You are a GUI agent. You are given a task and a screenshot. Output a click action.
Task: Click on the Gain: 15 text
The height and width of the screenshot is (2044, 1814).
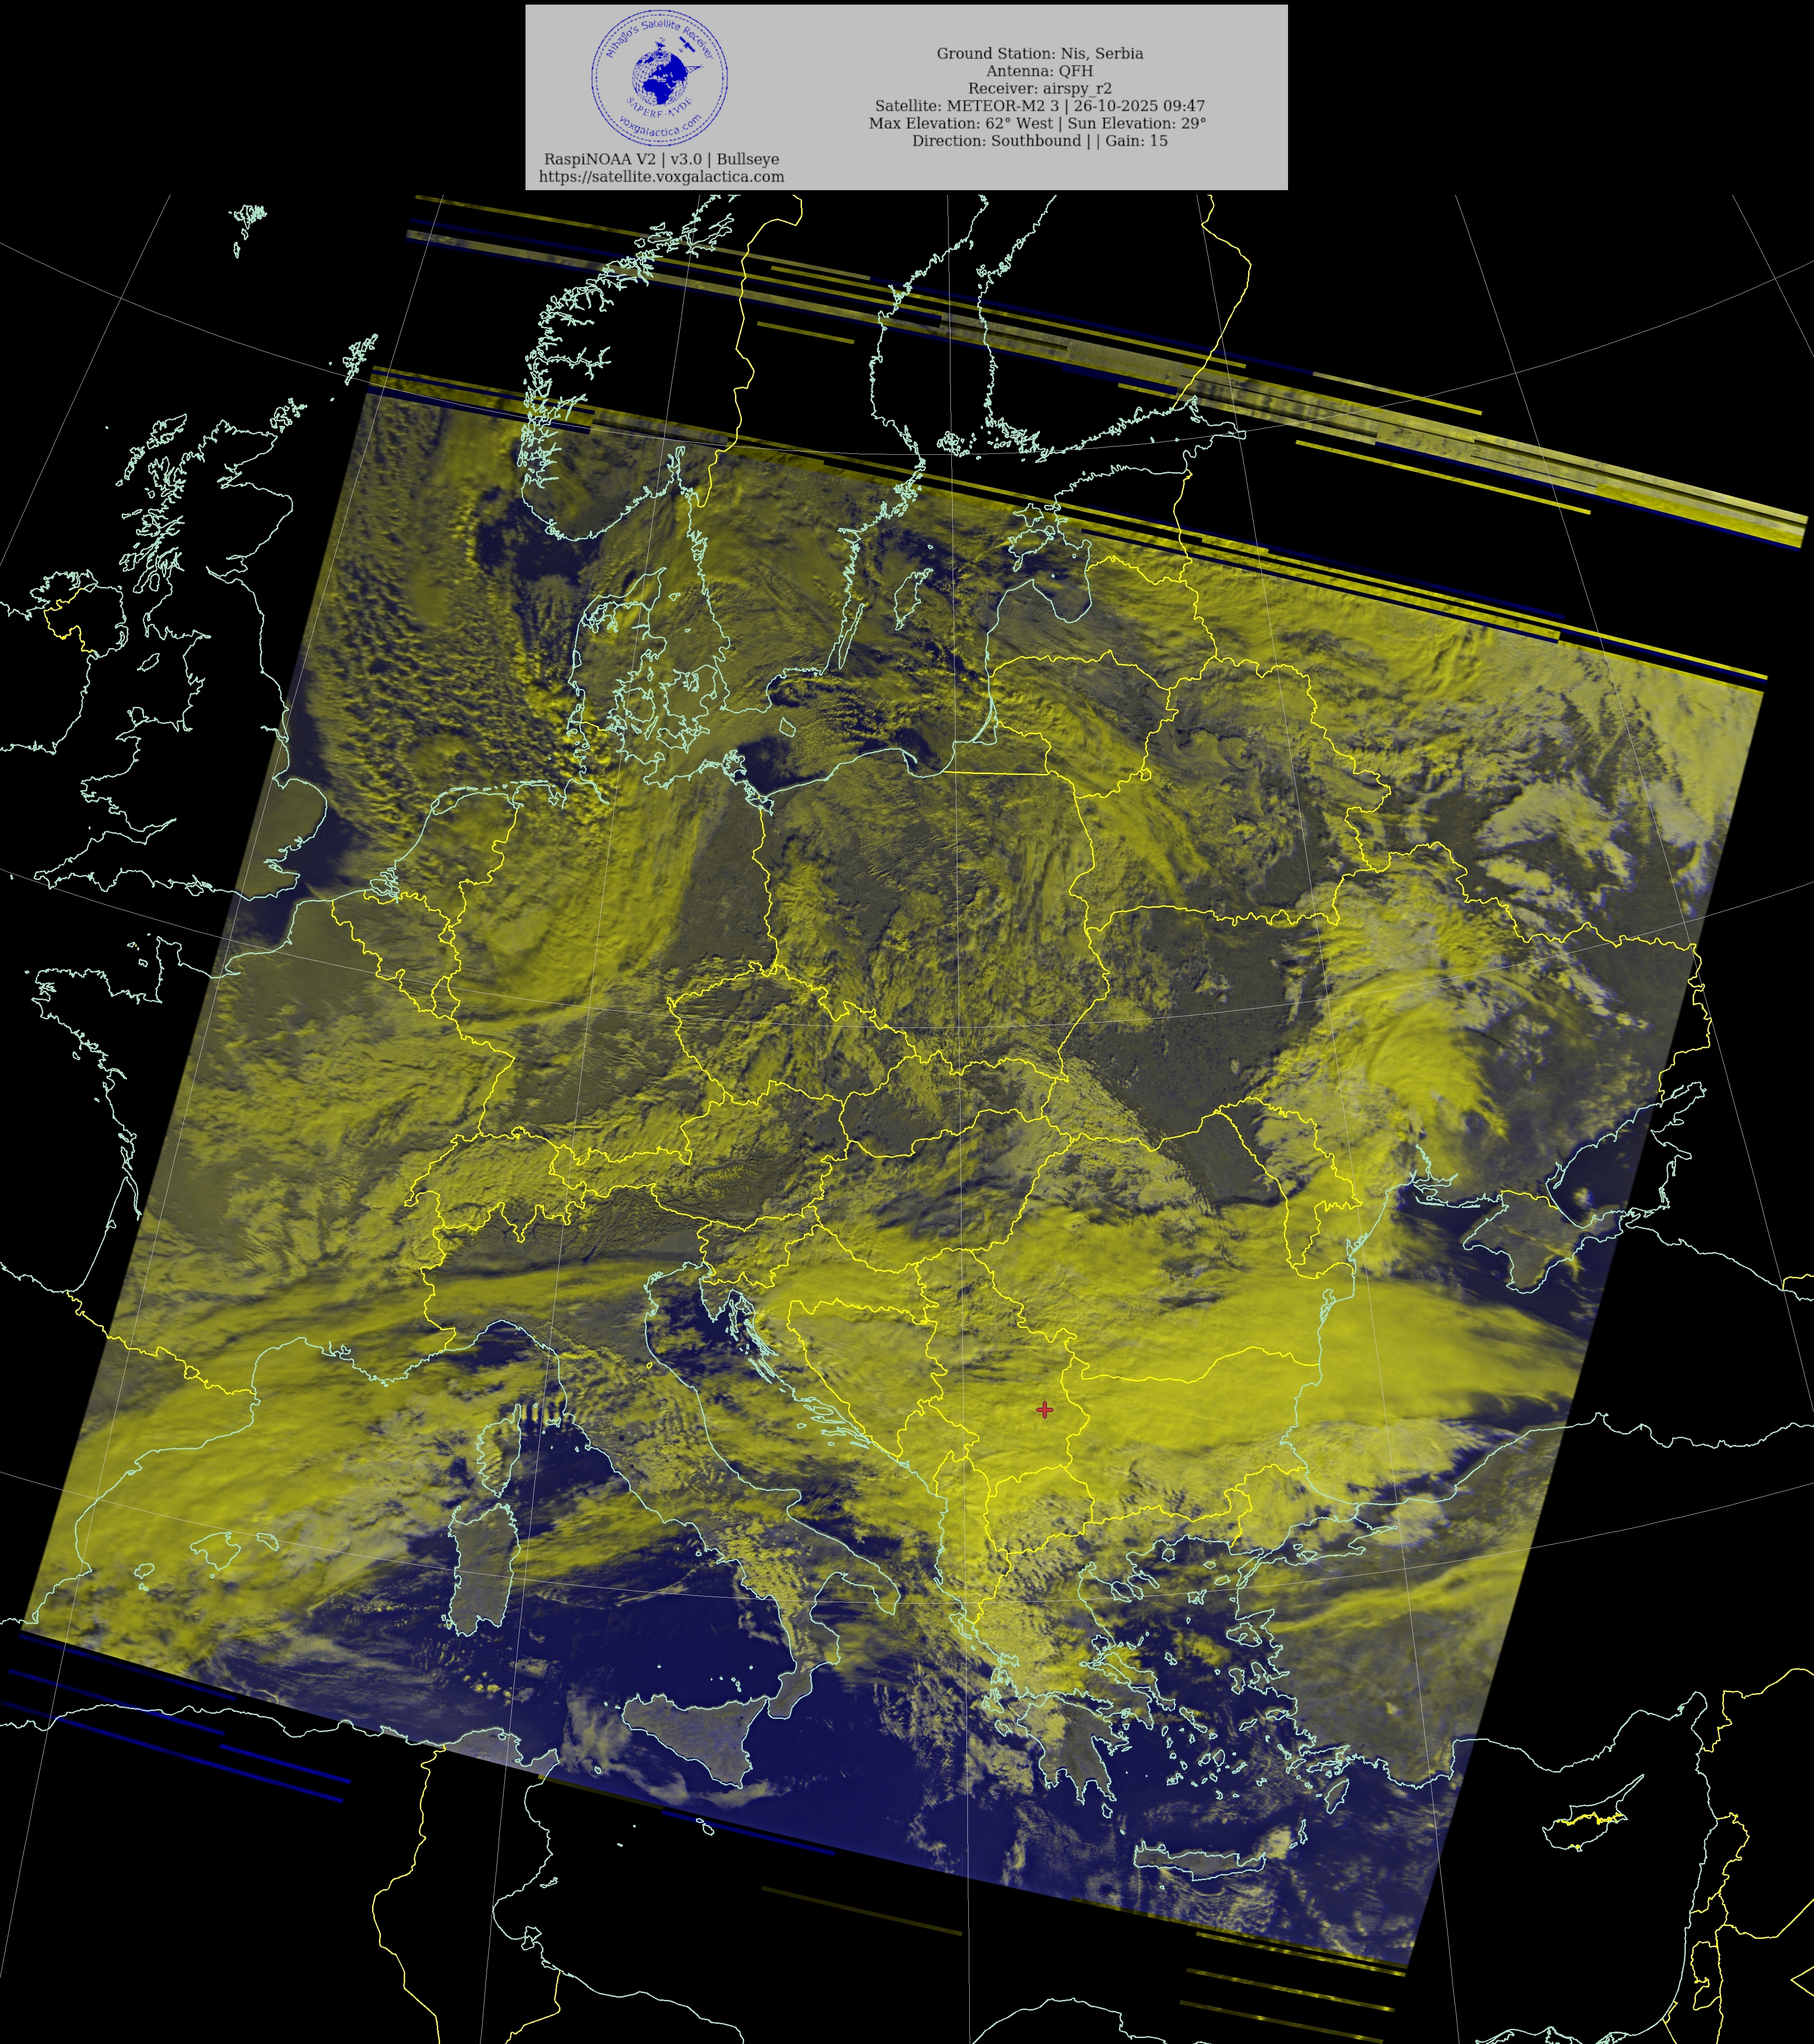click(1136, 141)
